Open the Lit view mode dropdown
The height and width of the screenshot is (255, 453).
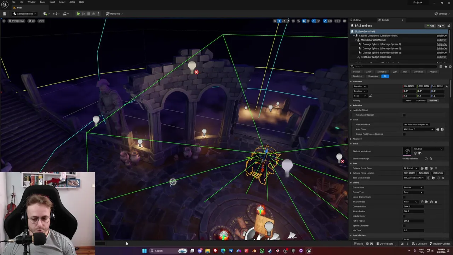pos(32,21)
